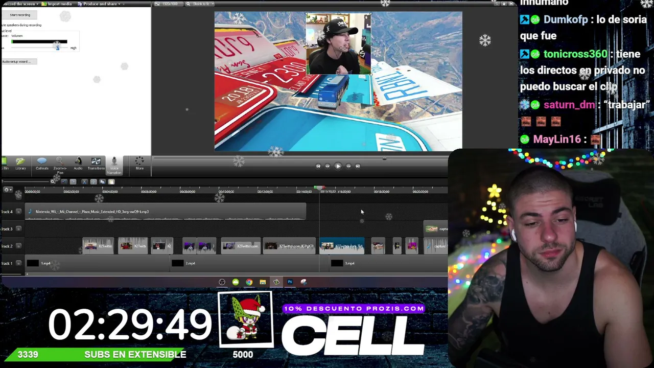Click the 00:18:00;00 mark on timeline ruler
This screenshot has height=368, width=654.
pyautogui.click(x=381, y=191)
